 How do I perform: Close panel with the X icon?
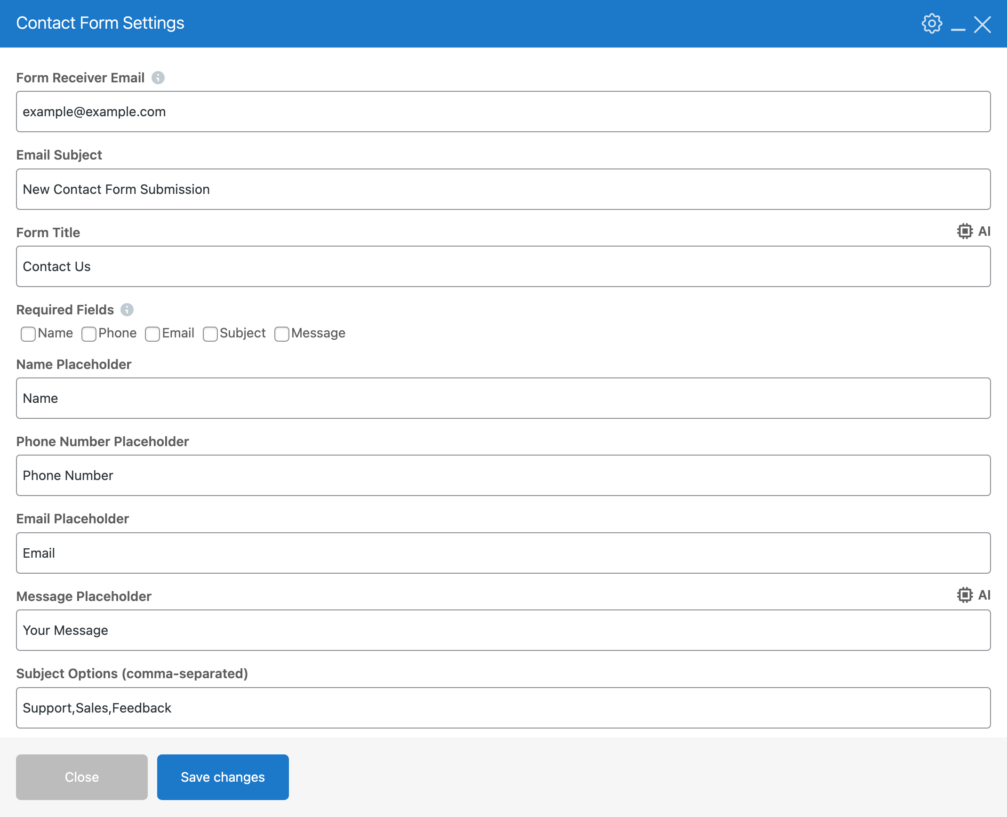[983, 24]
